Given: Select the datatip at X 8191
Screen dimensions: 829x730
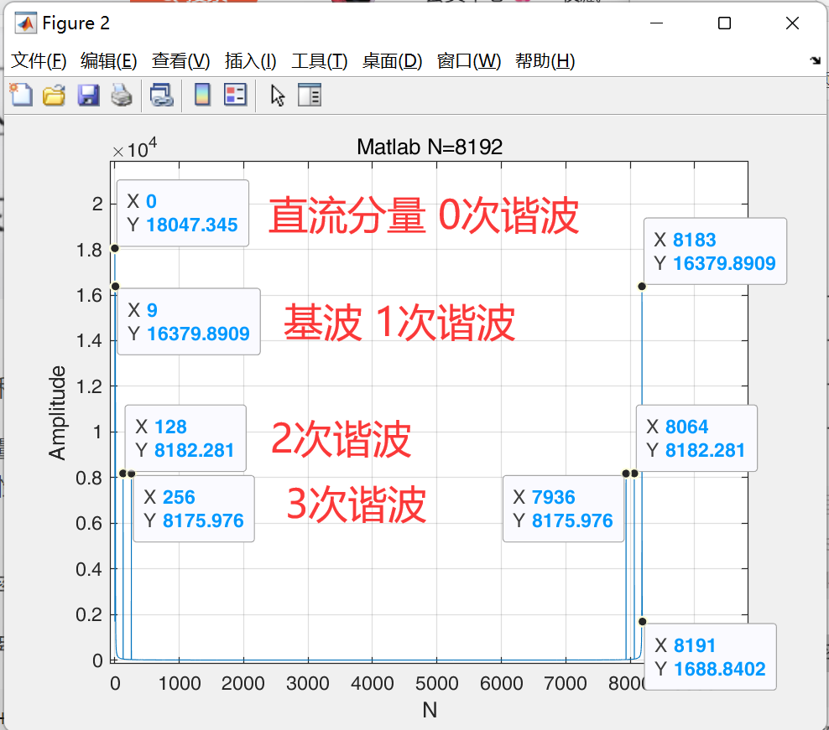Looking at the screenshot, I should (709, 657).
